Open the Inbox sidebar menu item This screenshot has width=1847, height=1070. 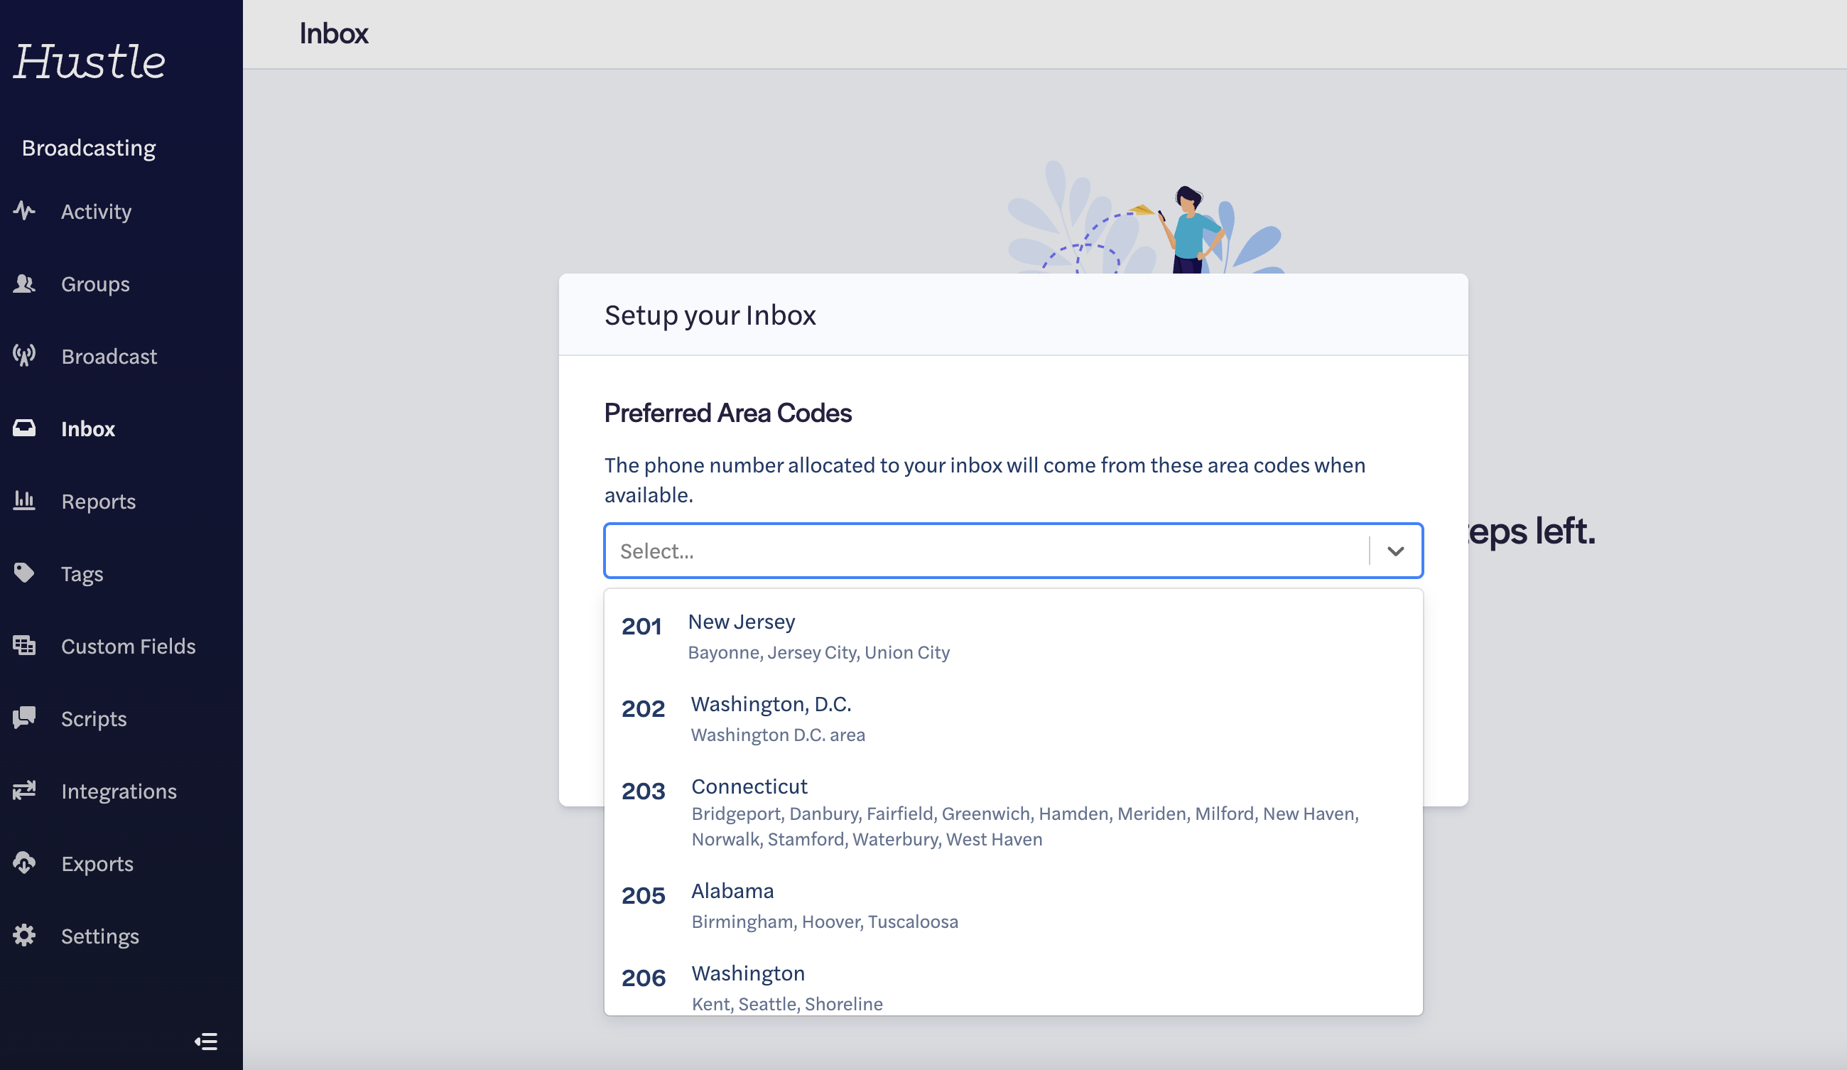(x=88, y=428)
